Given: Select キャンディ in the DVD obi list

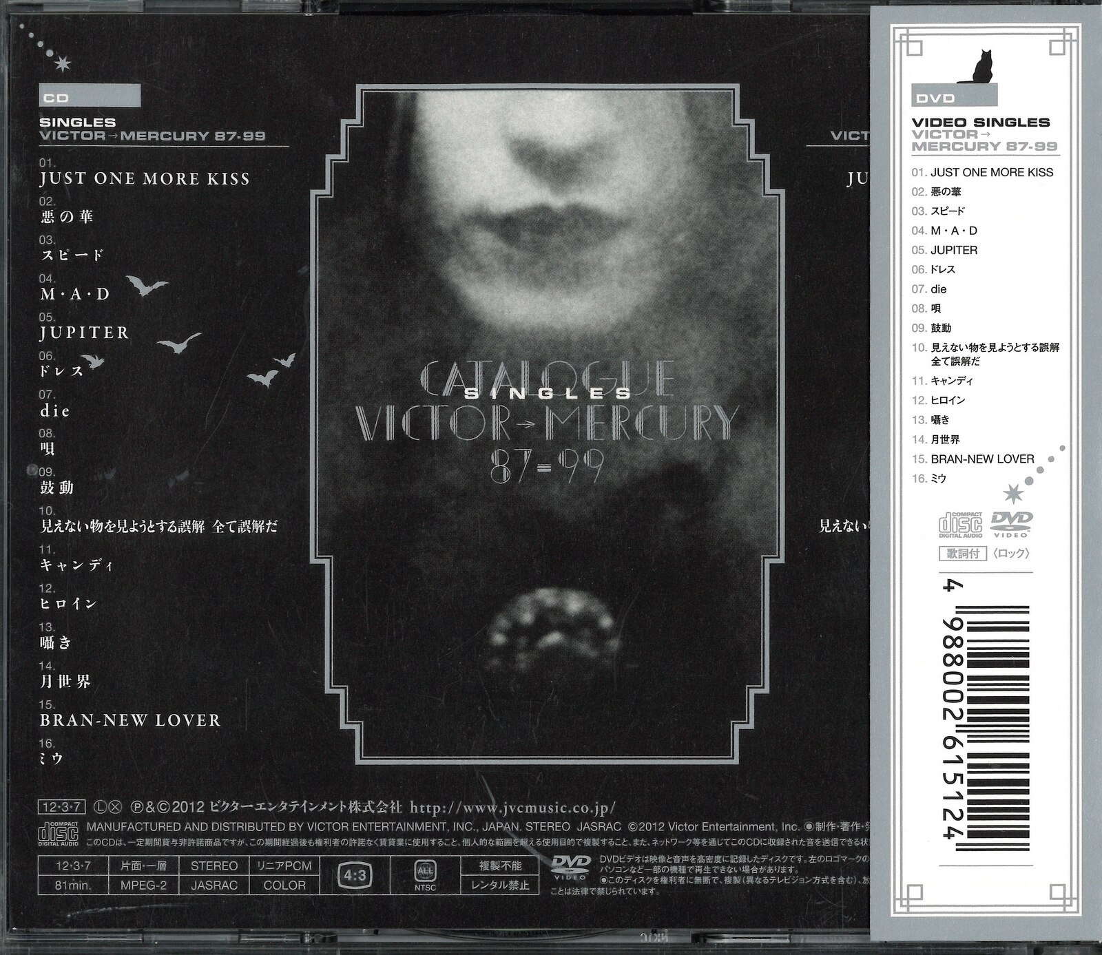Looking at the screenshot, I should pyautogui.click(x=952, y=381).
